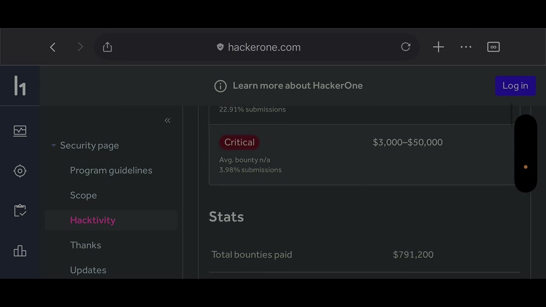Open the bar chart leaderboard icon

pyautogui.click(x=20, y=251)
